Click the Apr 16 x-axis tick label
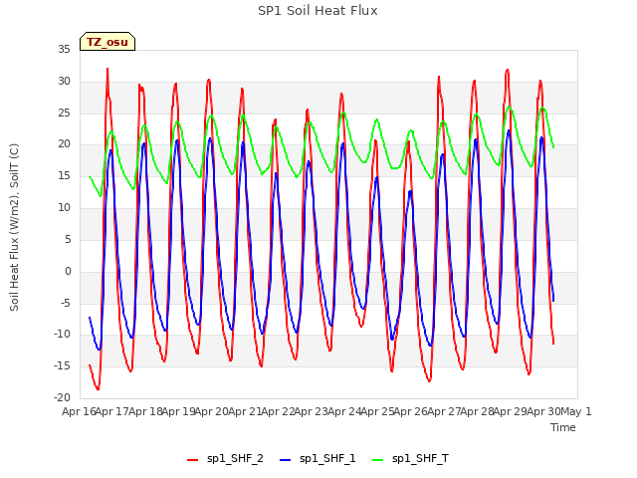Screen dimensions: 637x478 pyautogui.click(x=79, y=411)
